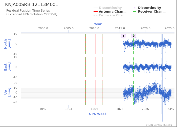This screenshot has width=177, height=127.
Task: Click the Up [mm] axis label
Action: (x=7, y=92)
